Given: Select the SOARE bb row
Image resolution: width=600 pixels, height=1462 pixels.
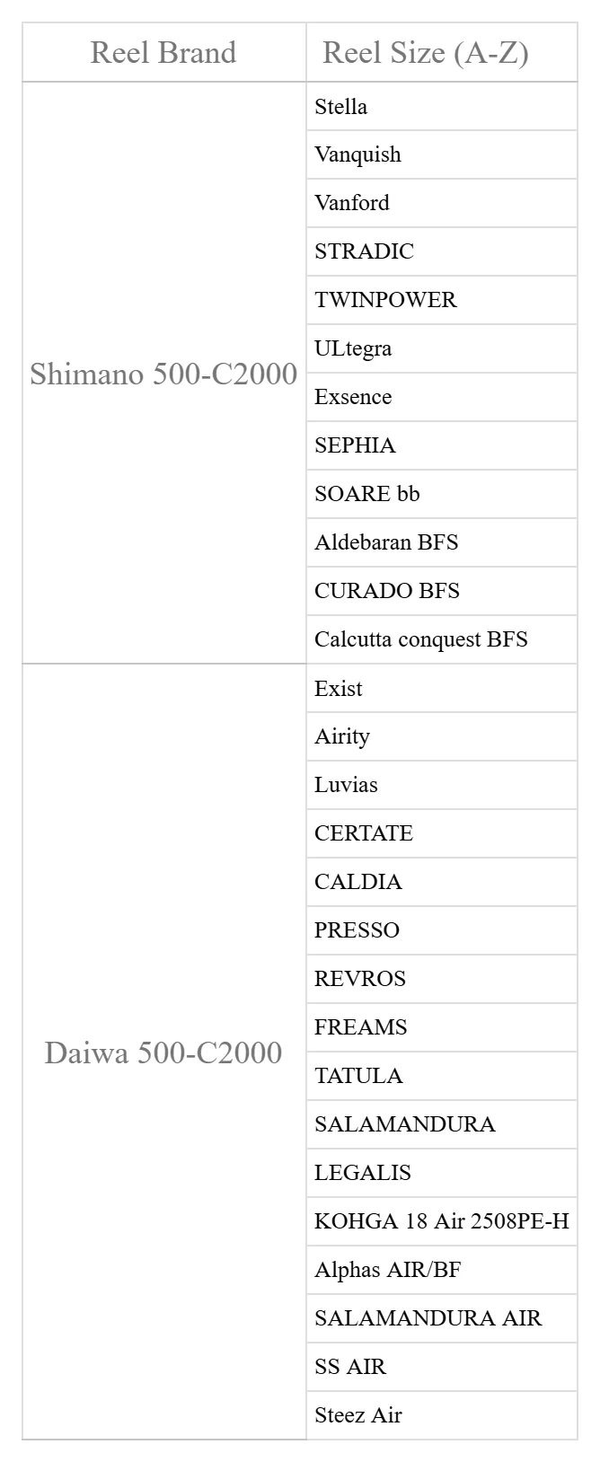Looking at the screenshot, I should [441, 494].
